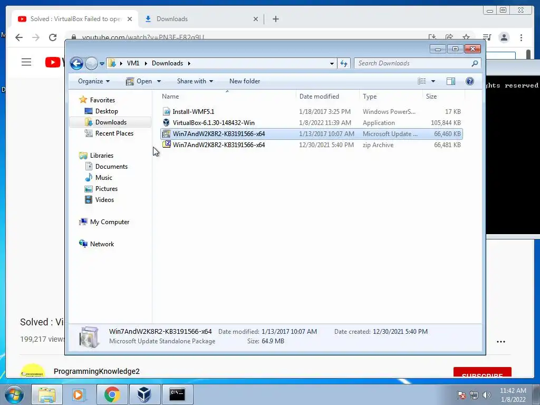This screenshot has width=540, height=405.
Task: Open Pictures library
Action: pyautogui.click(x=101, y=189)
